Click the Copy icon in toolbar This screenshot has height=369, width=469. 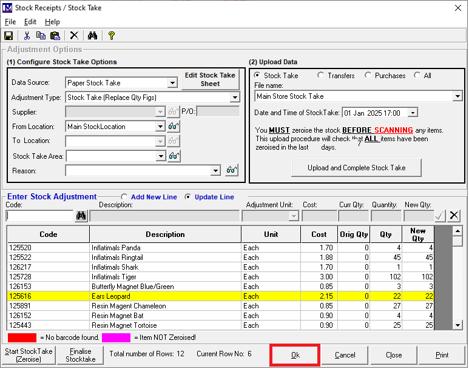tap(41, 36)
